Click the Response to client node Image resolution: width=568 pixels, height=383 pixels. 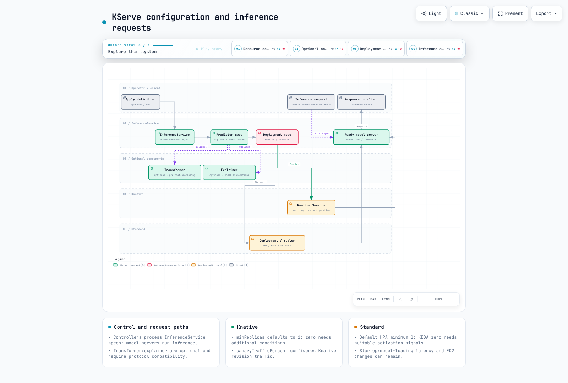[x=361, y=102]
